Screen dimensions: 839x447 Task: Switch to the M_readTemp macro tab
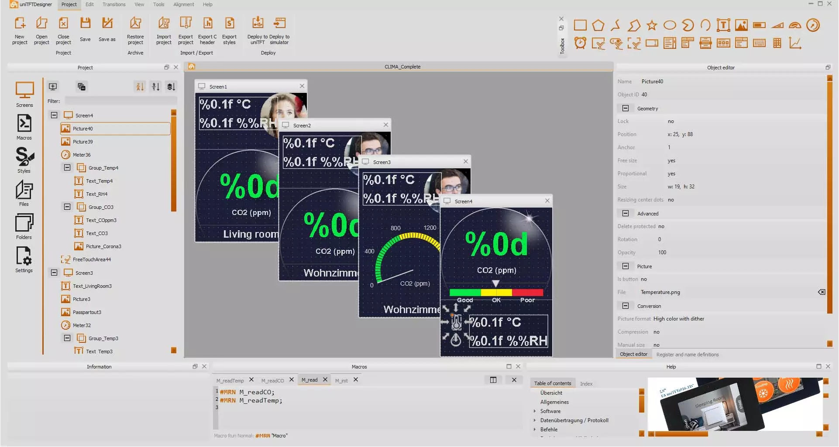click(230, 380)
